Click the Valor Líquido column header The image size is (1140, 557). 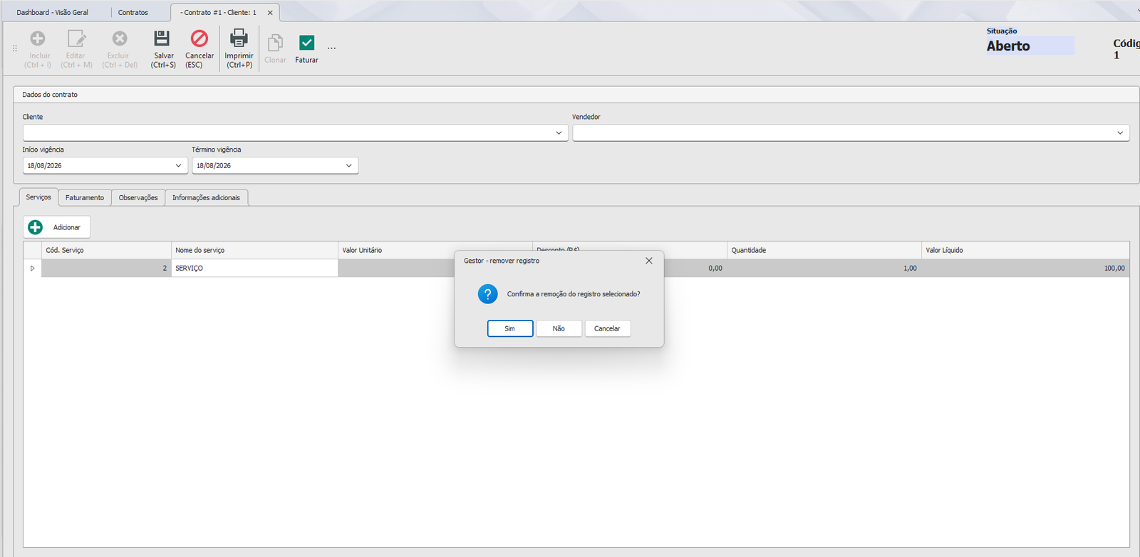click(1025, 250)
